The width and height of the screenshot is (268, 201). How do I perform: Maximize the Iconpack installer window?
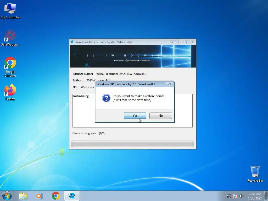click(182, 42)
